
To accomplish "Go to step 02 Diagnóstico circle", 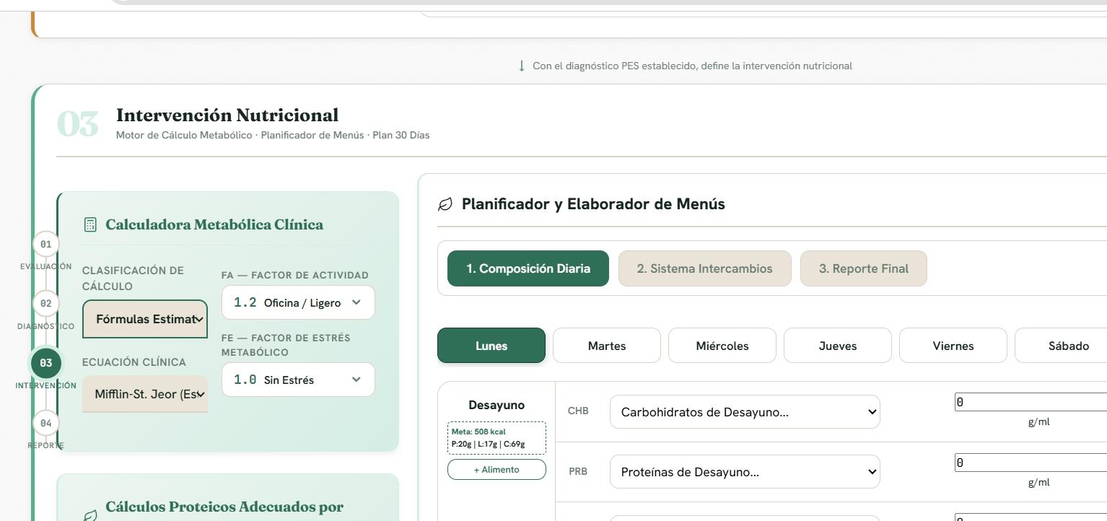I will [x=45, y=303].
